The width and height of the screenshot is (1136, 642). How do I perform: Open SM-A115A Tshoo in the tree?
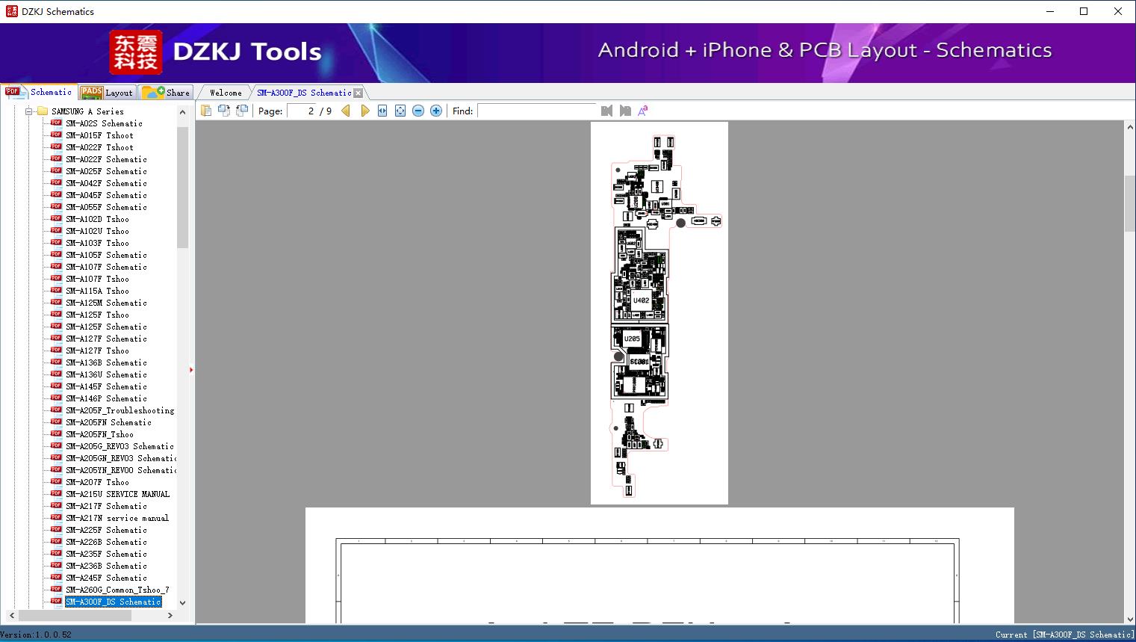point(97,291)
